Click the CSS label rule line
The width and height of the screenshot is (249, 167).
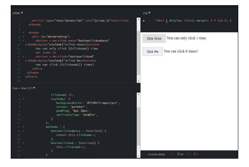tap(193, 21)
